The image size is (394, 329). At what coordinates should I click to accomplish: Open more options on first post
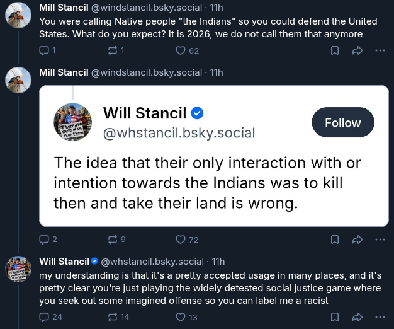[380, 50]
